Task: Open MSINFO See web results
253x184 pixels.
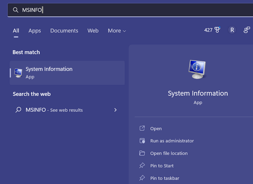Action: pos(67,110)
